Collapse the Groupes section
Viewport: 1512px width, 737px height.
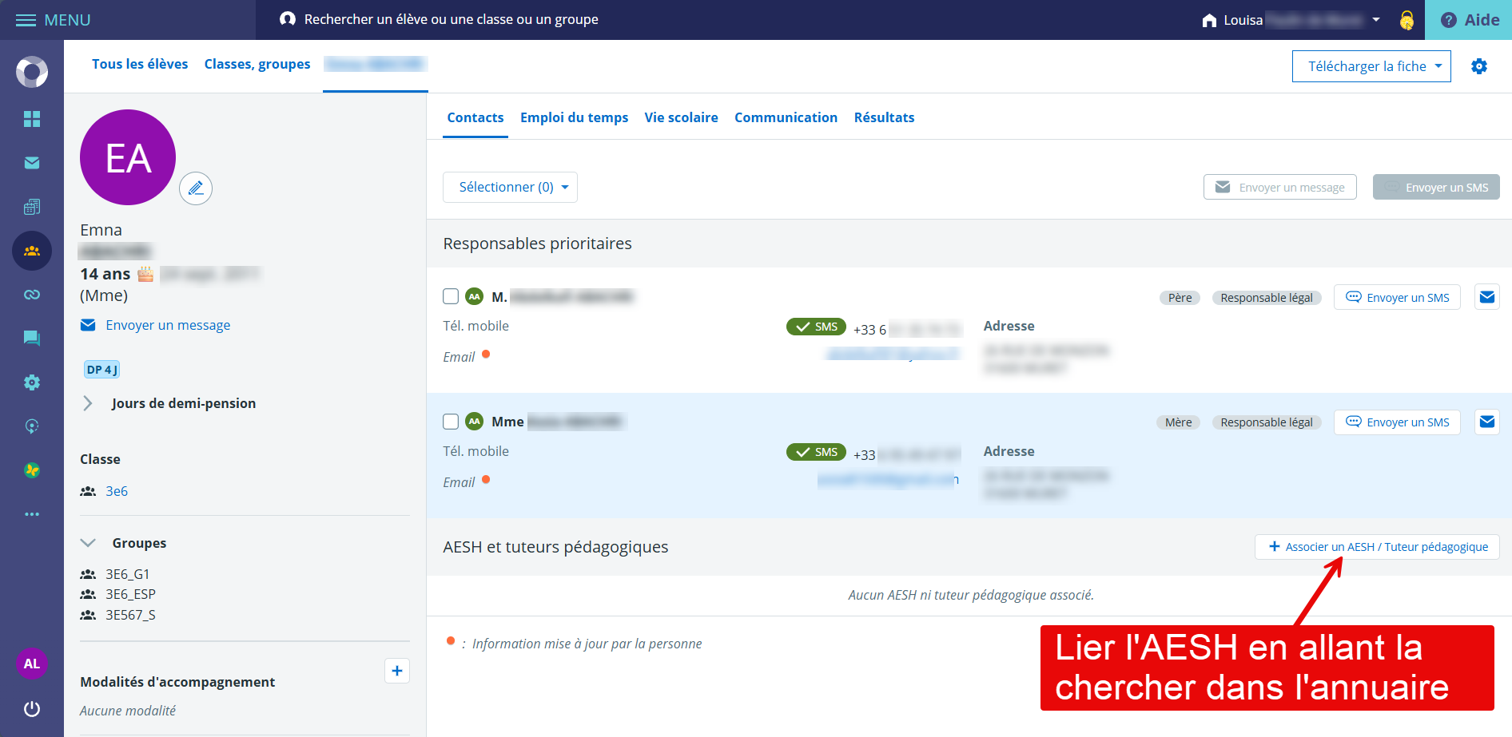[89, 543]
